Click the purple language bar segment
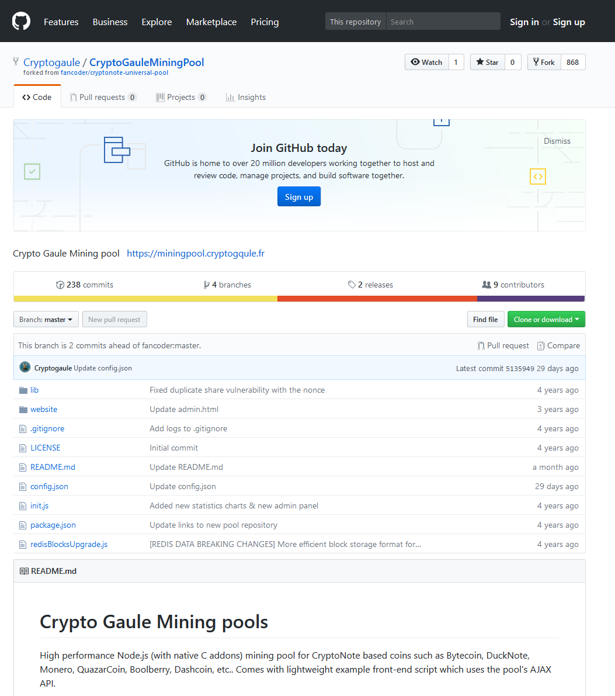The height and width of the screenshot is (696, 615). pos(531,299)
